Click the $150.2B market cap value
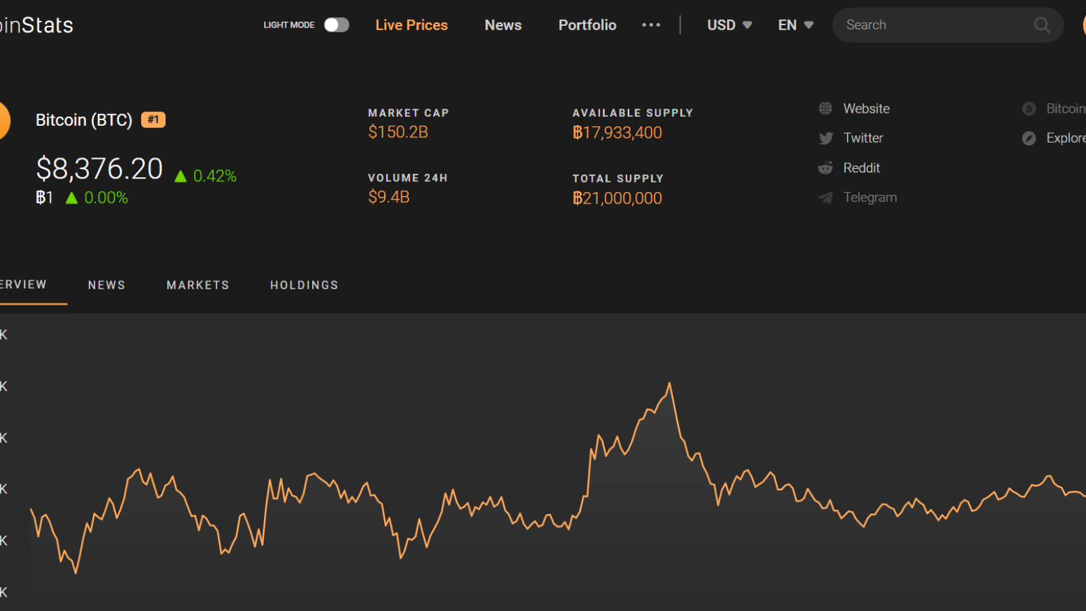This screenshot has width=1086, height=611. click(x=398, y=132)
